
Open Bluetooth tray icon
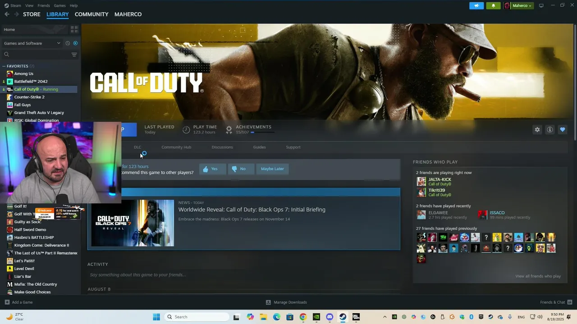pos(472,317)
